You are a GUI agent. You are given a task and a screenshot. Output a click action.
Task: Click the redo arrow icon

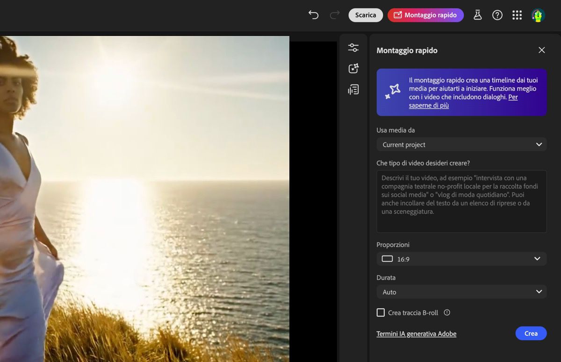tap(335, 15)
